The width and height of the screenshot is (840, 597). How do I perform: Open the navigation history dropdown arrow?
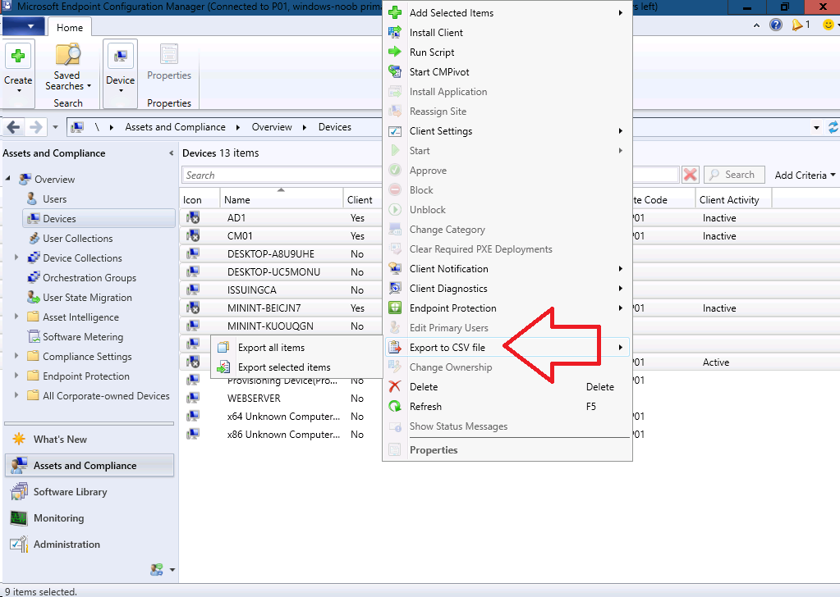(55, 127)
